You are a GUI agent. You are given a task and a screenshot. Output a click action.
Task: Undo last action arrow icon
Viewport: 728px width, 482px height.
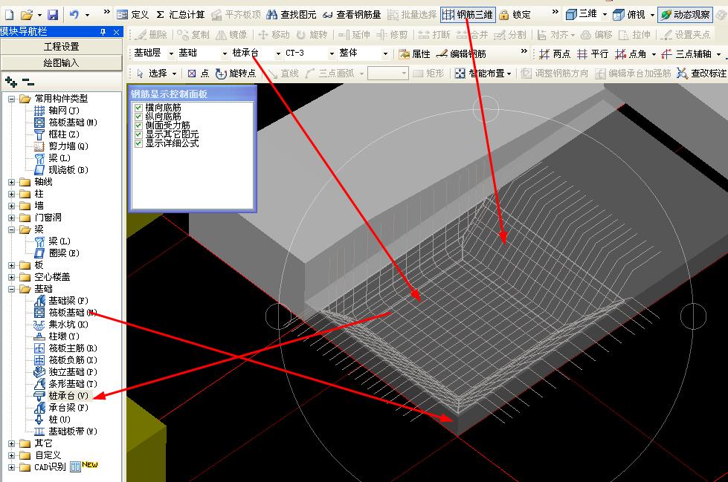(74, 15)
